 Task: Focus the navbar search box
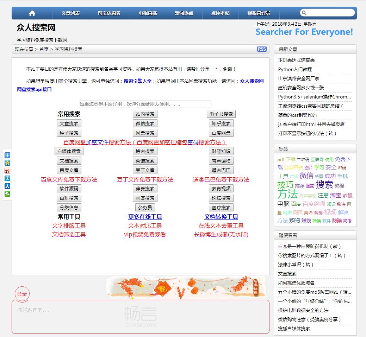327,13
